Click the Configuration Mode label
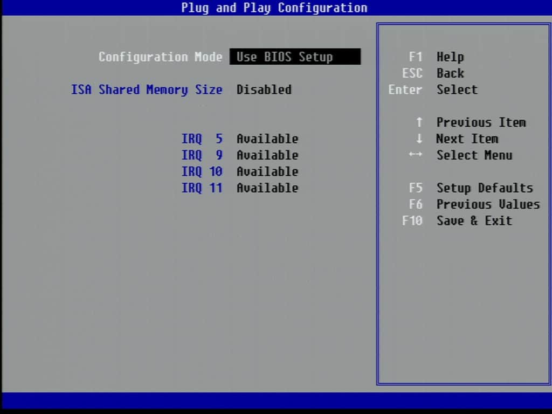 pos(161,57)
